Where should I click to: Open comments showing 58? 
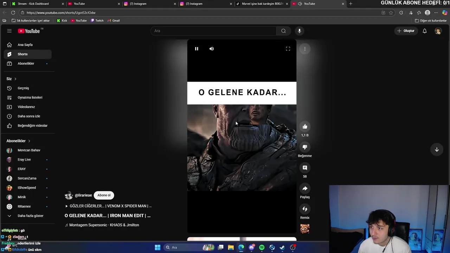(x=305, y=168)
